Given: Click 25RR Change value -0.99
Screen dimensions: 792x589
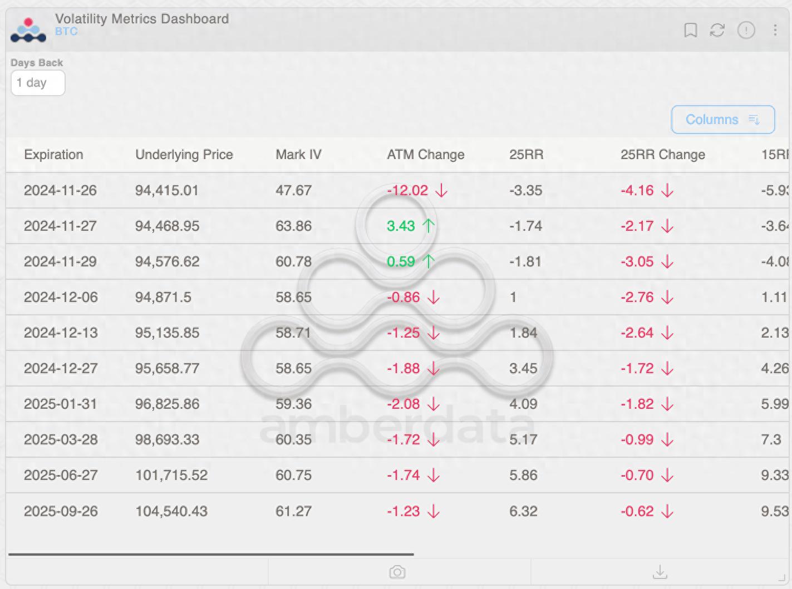Looking at the screenshot, I should (x=637, y=439).
